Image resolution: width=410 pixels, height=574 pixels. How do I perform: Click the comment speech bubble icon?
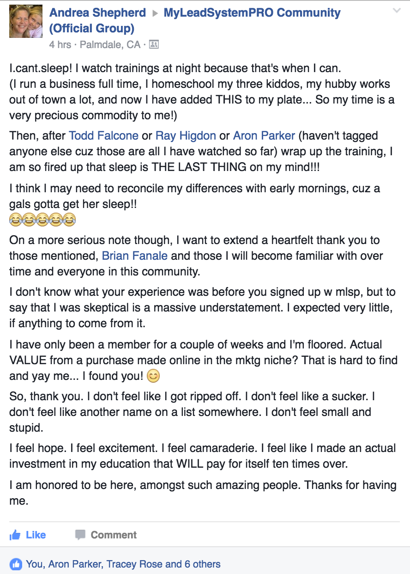click(80, 535)
